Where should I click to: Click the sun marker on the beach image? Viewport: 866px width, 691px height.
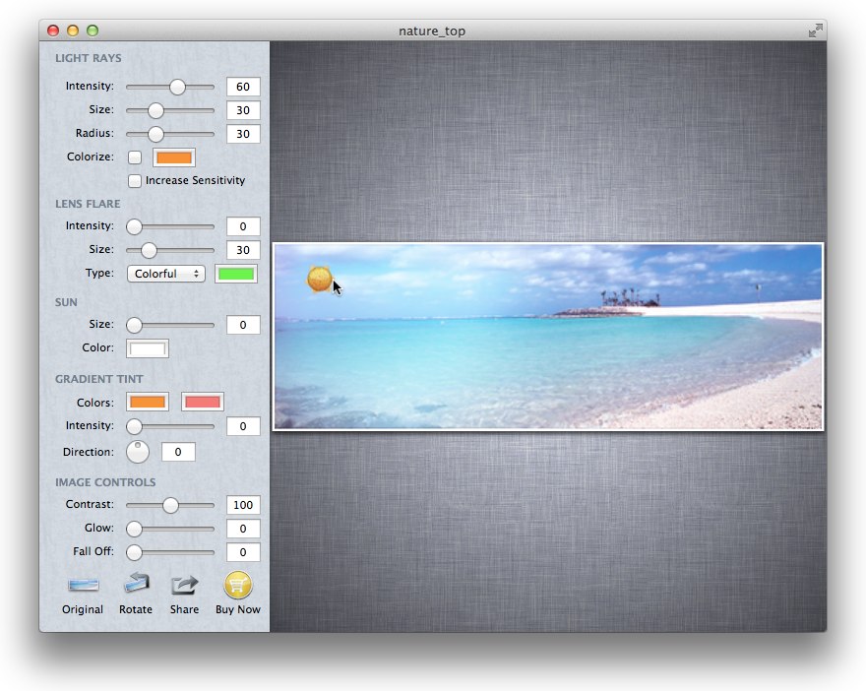click(320, 280)
